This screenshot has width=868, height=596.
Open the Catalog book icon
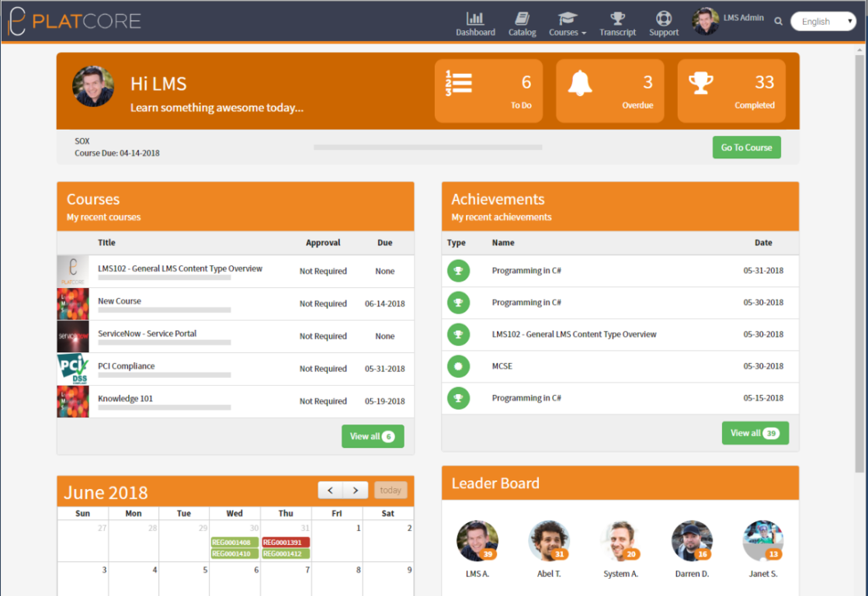coord(522,19)
